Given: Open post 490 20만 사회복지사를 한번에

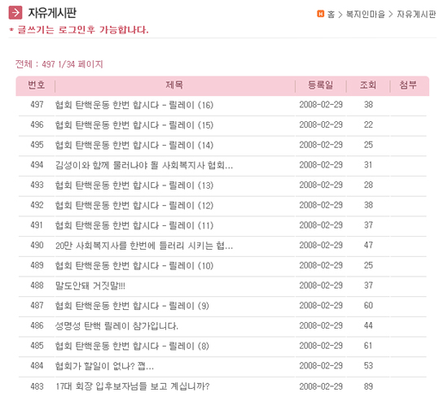Looking at the screenshot, I should pos(144,246).
